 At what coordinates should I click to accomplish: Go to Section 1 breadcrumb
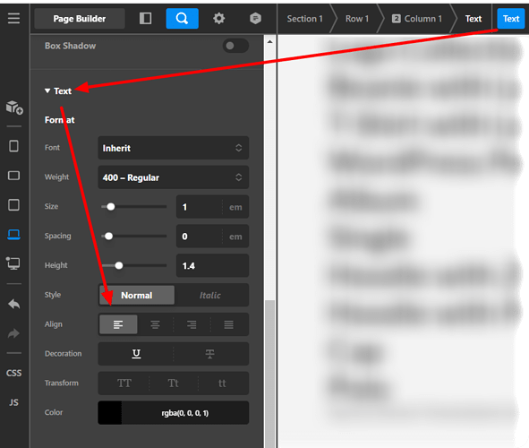click(304, 19)
